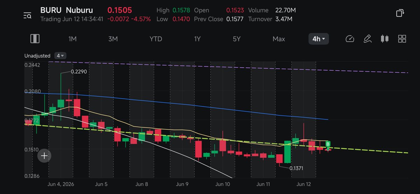Screen dimensions: 420x194
Task: Switch to the 1Y range
Action: (197, 39)
